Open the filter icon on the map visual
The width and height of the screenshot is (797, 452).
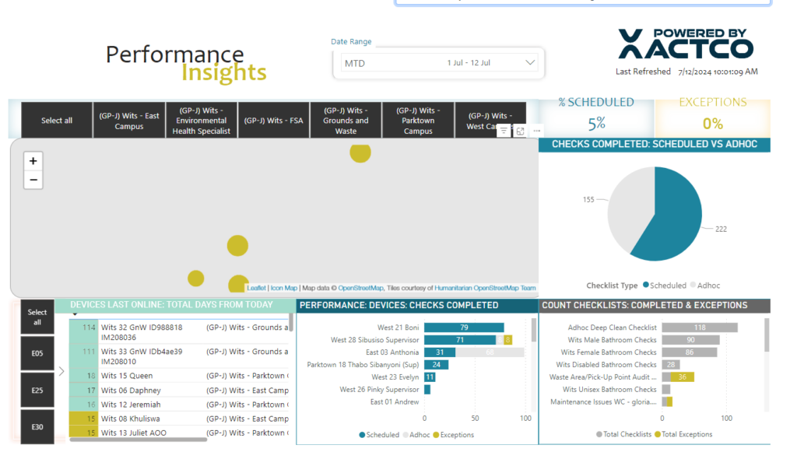click(x=504, y=131)
